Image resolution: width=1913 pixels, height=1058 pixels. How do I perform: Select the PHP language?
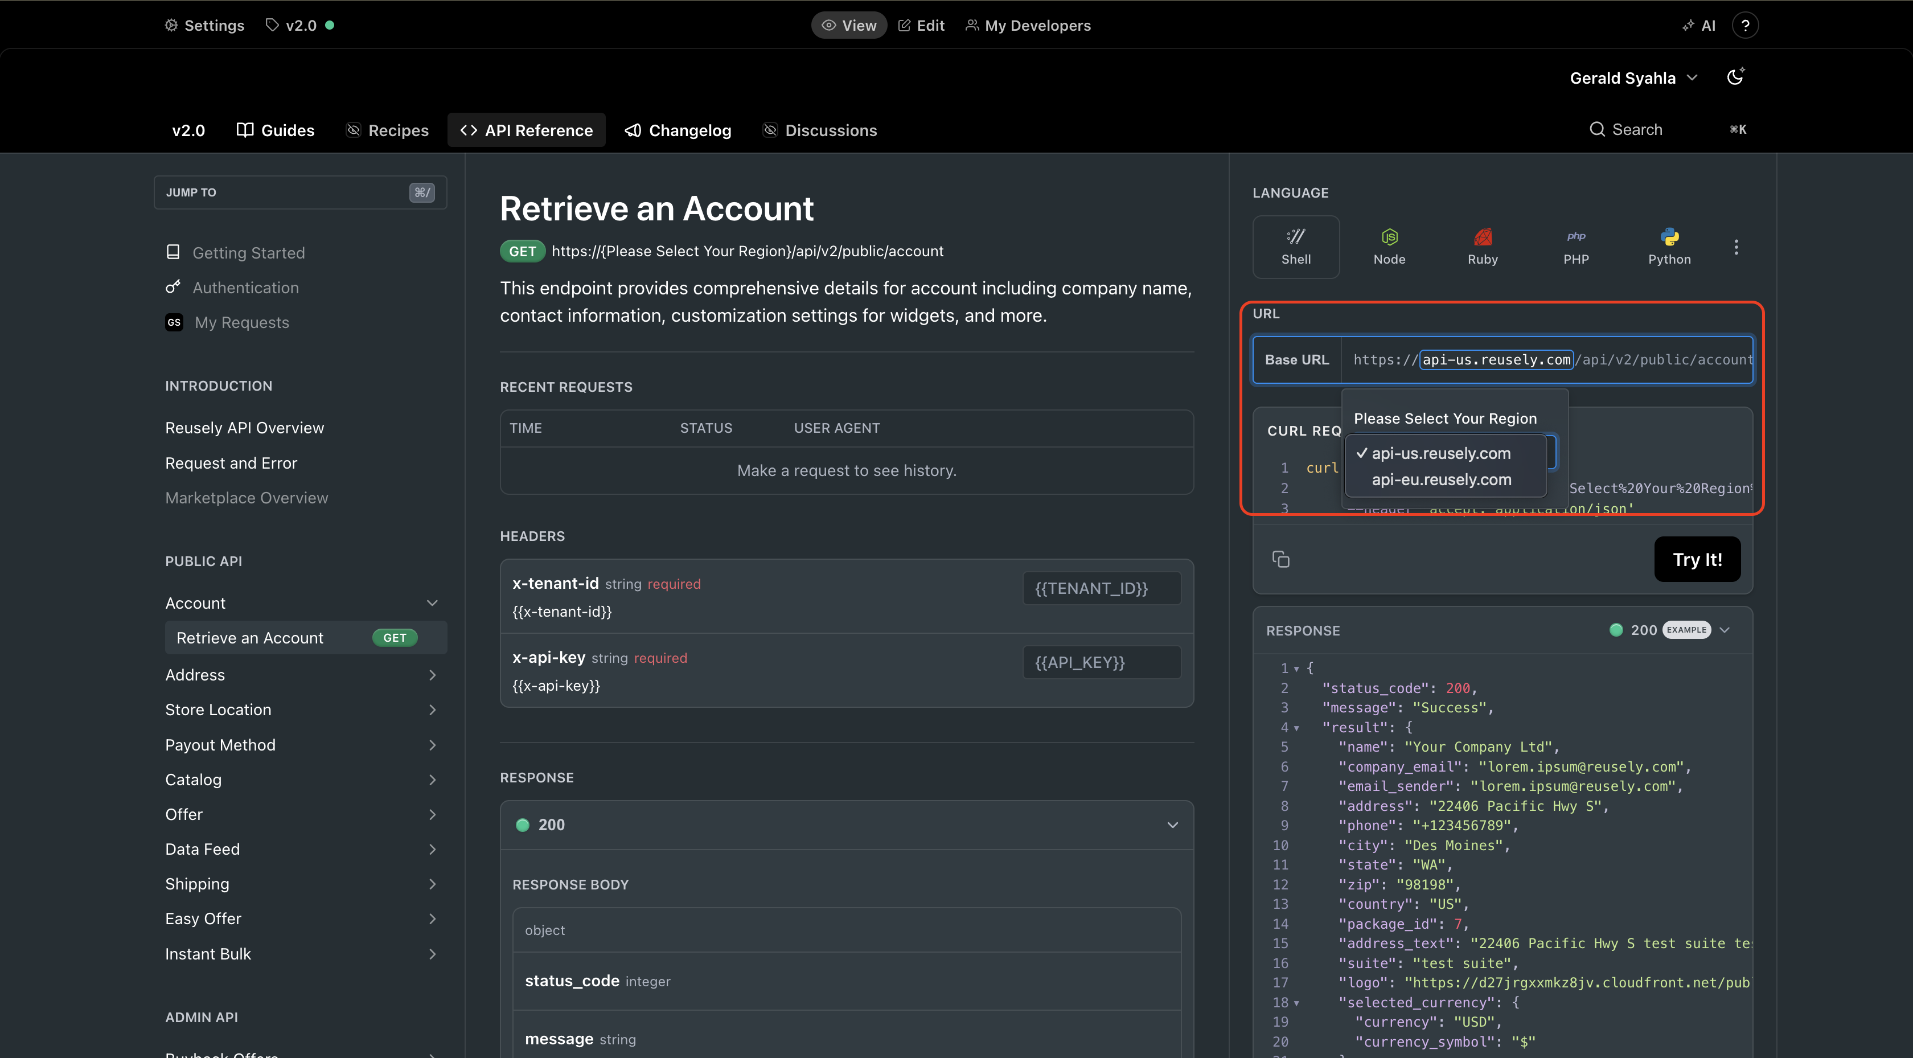(1576, 247)
